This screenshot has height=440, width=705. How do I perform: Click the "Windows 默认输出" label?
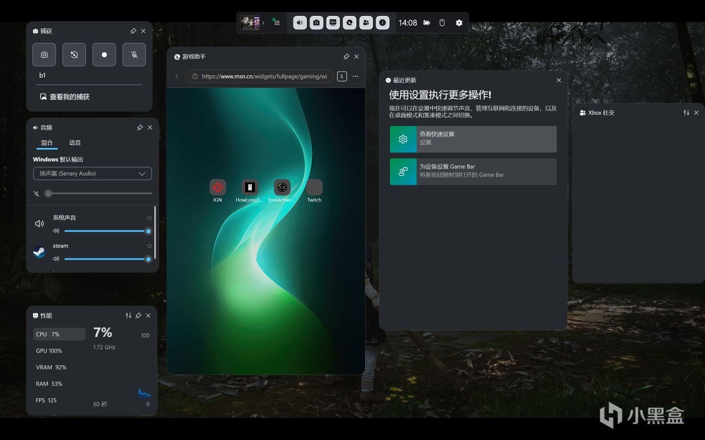(x=58, y=159)
